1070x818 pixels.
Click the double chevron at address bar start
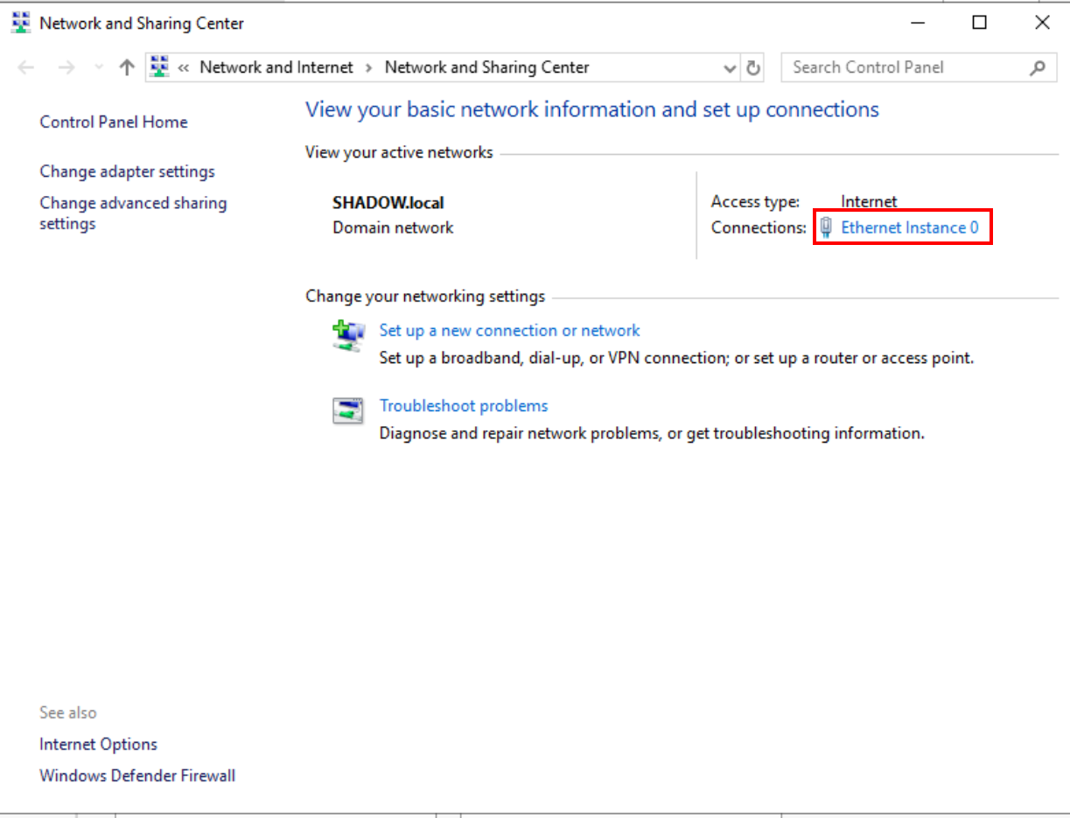(184, 67)
